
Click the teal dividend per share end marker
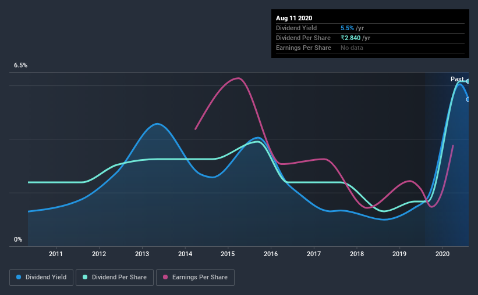468,81
